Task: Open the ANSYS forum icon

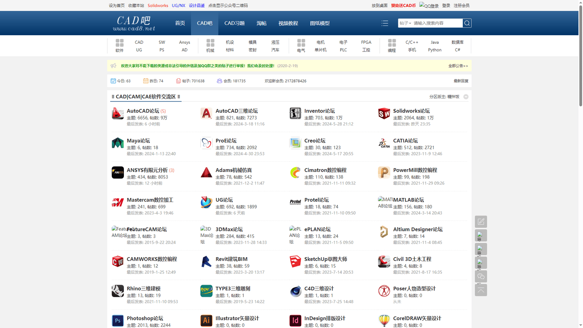Action: coord(117,173)
